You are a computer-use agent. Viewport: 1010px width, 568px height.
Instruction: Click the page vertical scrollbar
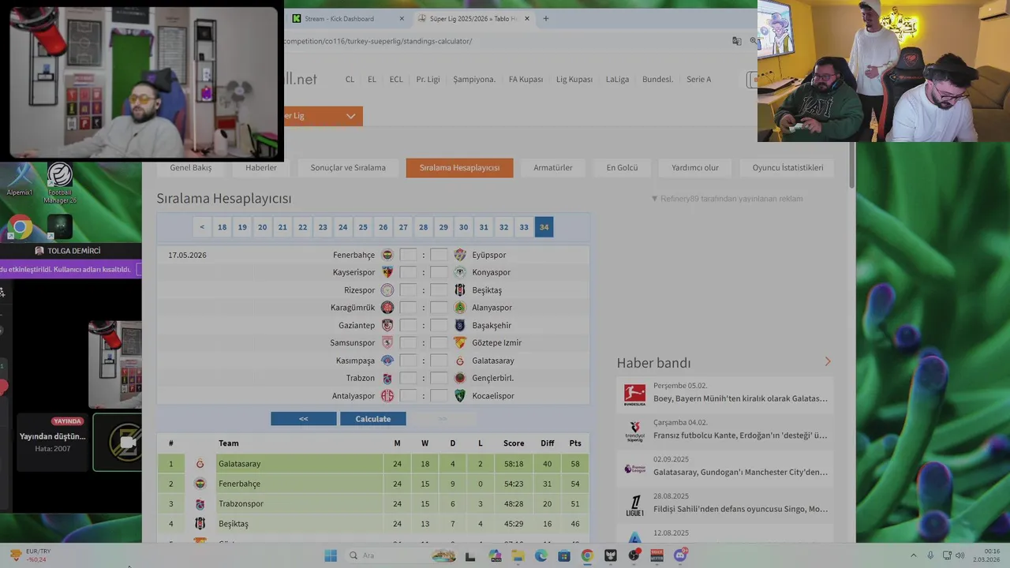click(x=851, y=166)
